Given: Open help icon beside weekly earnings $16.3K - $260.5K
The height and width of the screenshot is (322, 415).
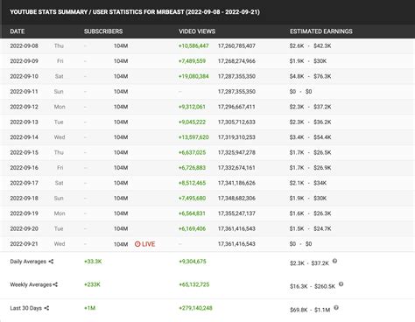Looking at the screenshot, I should 341,284.
